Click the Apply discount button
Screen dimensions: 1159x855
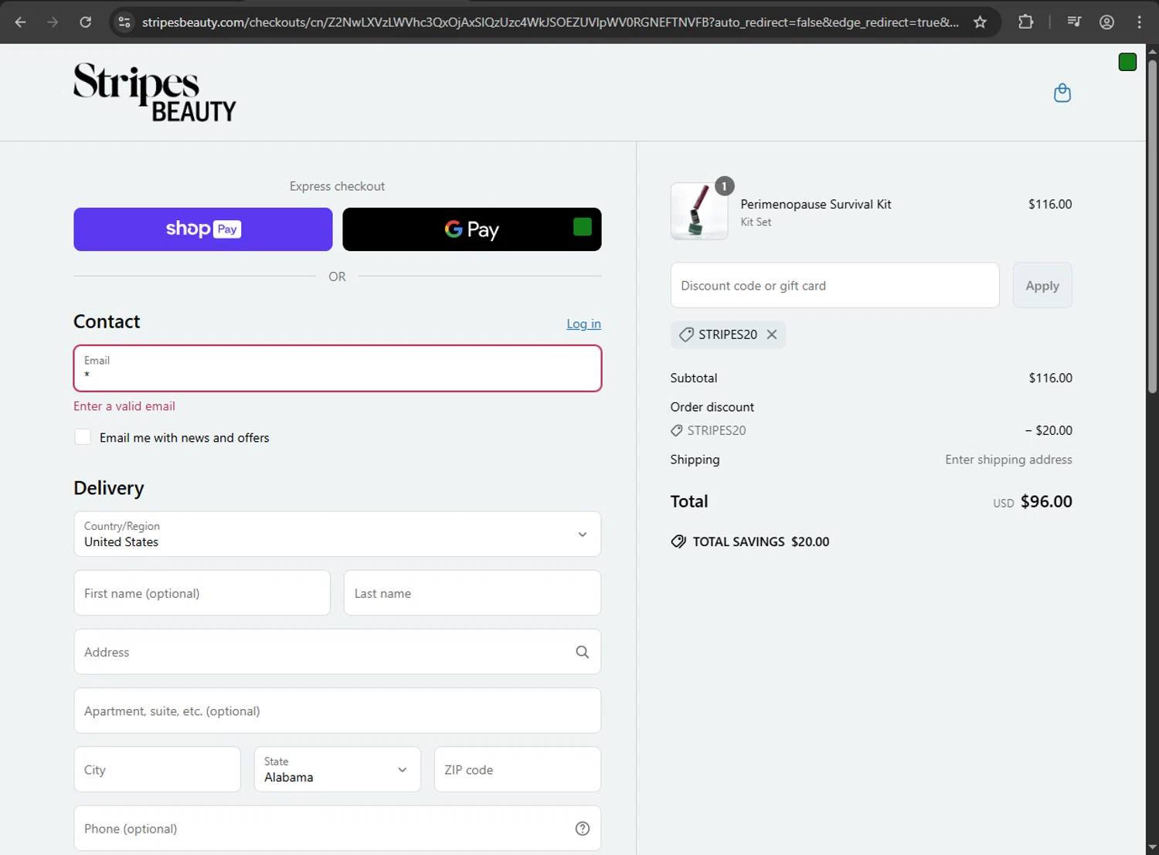tap(1042, 285)
